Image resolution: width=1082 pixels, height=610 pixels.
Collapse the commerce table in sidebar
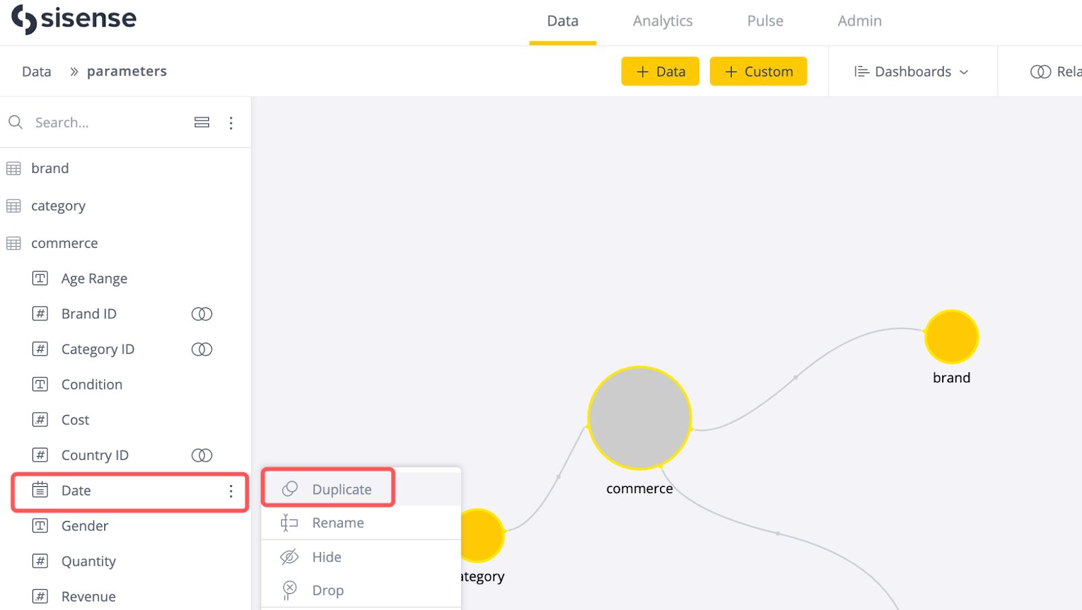click(x=64, y=243)
